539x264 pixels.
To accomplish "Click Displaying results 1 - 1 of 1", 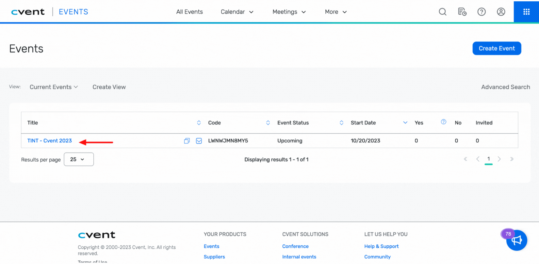I will pos(276,159).
